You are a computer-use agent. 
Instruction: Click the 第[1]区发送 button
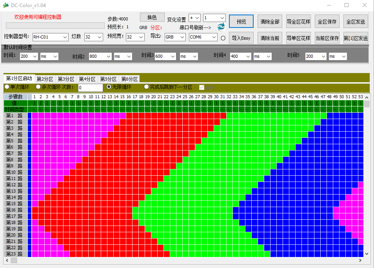click(x=356, y=38)
